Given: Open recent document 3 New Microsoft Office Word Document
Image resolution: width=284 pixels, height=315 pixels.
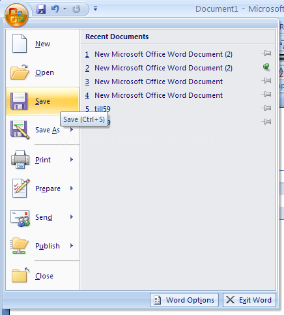Looking at the screenshot, I should point(154,82).
